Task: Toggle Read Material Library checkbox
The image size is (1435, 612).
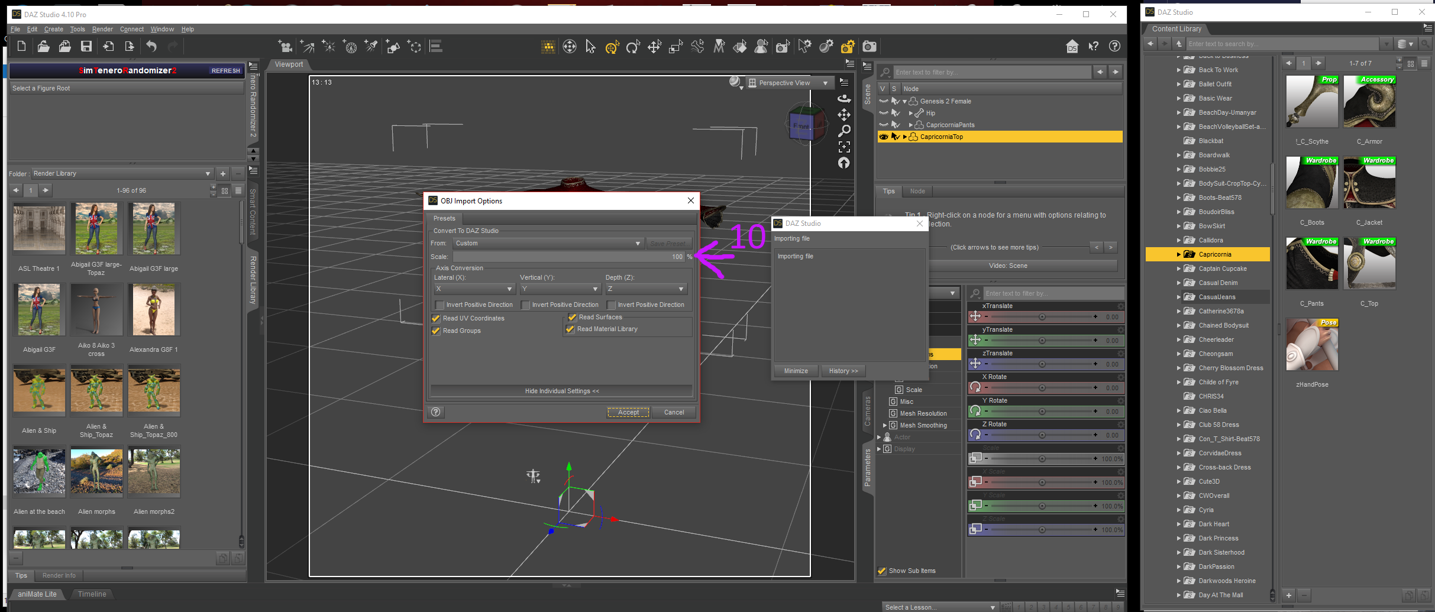Action: [x=570, y=329]
